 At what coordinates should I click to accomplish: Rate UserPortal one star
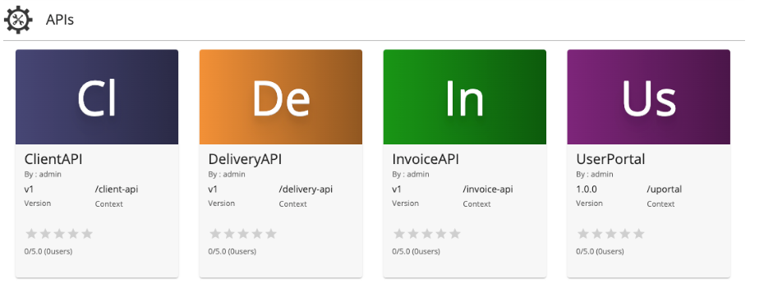click(583, 234)
